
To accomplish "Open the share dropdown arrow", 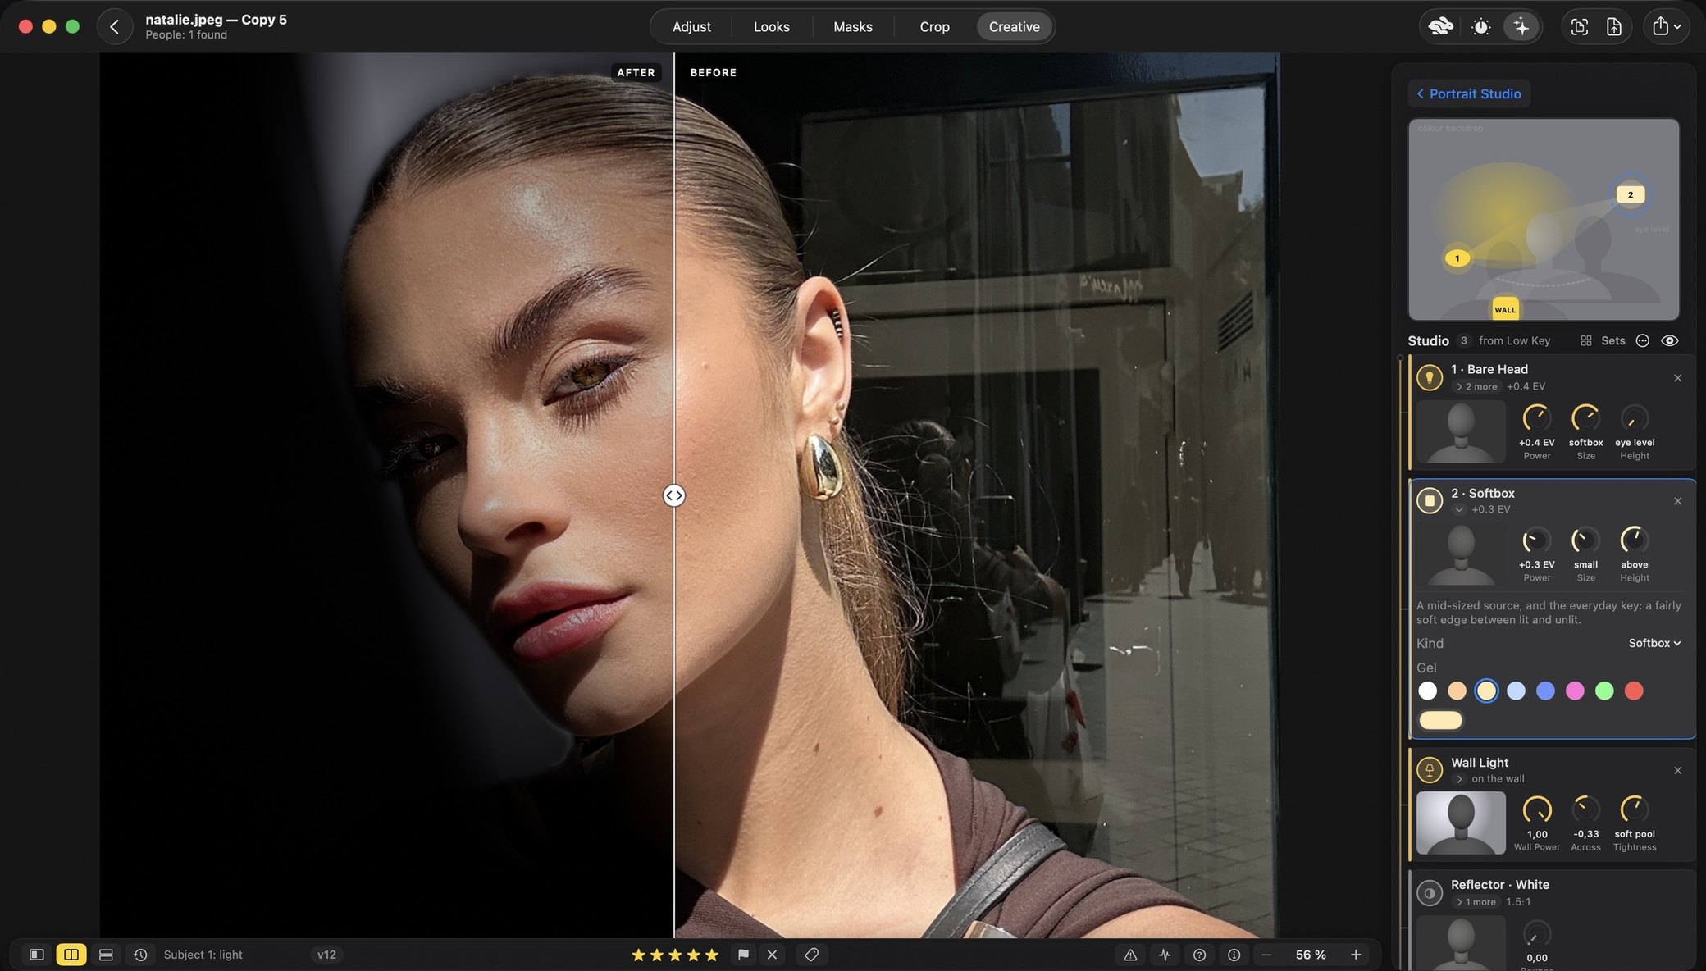I will coord(1678,27).
